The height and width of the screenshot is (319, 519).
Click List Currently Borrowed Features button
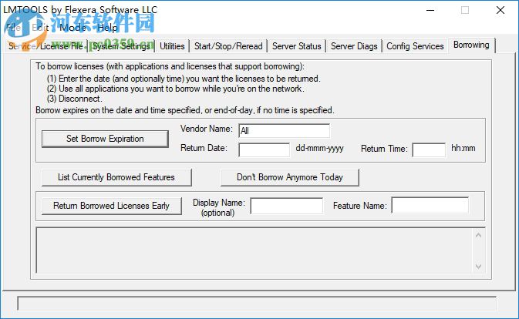[x=116, y=177]
